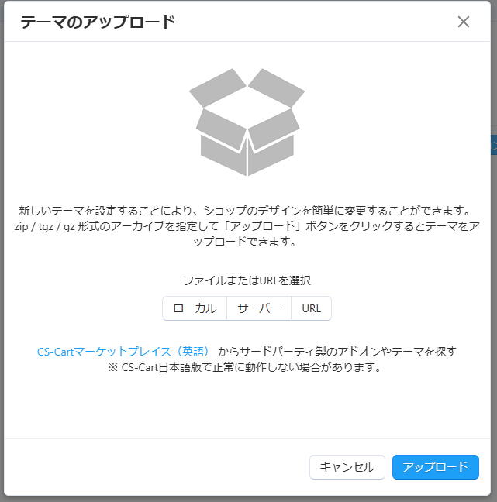This screenshot has height=502, width=497.
Task: Click the ファイルまたはURLを選択 label
Action: [x=247, y=280]
